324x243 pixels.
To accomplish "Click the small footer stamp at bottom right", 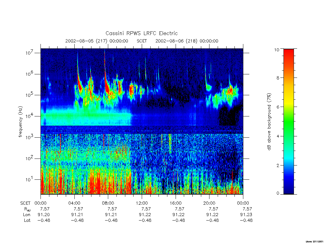I will [314, 241].
